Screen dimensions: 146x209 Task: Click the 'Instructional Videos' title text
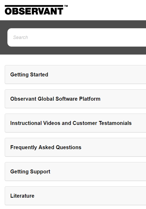coord(35,123)
